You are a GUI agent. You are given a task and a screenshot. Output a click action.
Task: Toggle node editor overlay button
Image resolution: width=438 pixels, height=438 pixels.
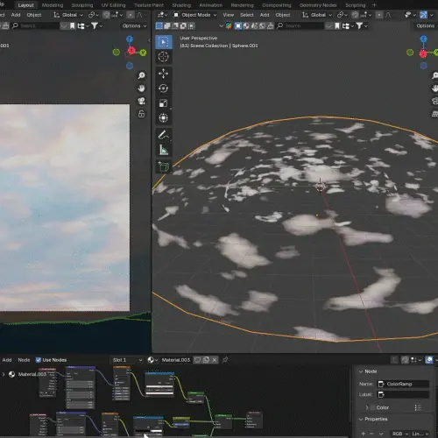[429, 360]
